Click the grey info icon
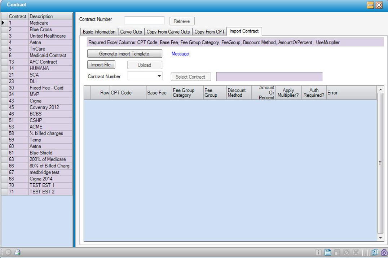The width and height of the screenshot is (388, 258). (x=318, y=253)
